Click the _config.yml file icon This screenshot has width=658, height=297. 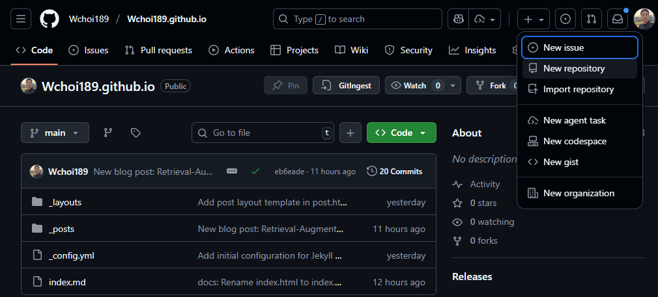[x=37, y=255]
